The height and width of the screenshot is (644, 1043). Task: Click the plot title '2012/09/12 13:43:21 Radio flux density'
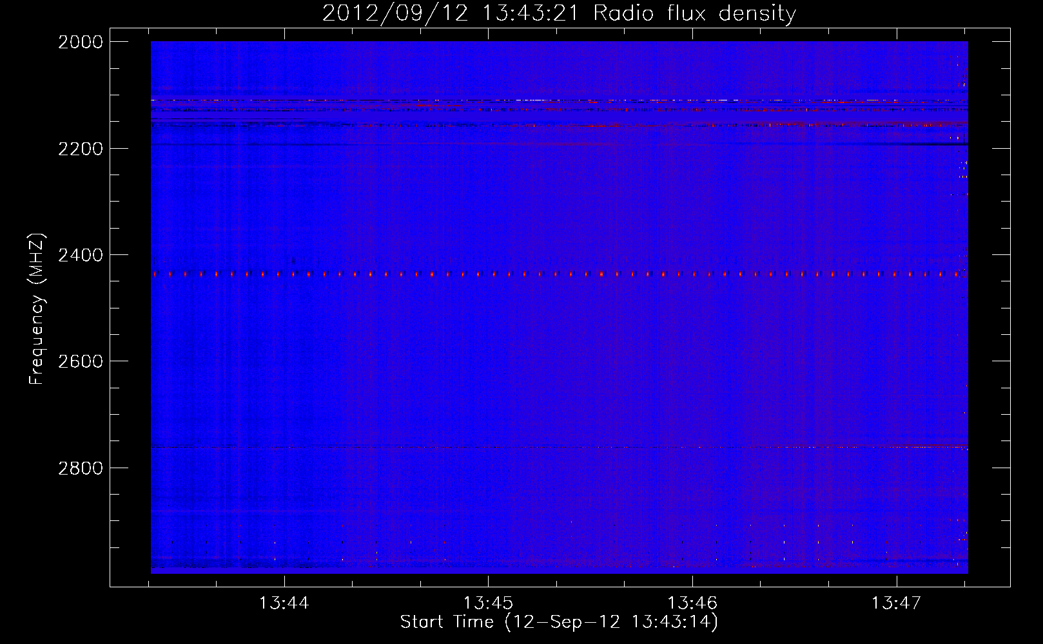point(559,14)
